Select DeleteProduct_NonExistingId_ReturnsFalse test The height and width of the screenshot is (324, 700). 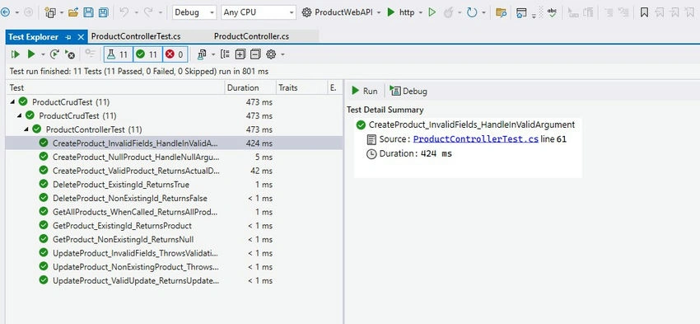pos(175,198)
